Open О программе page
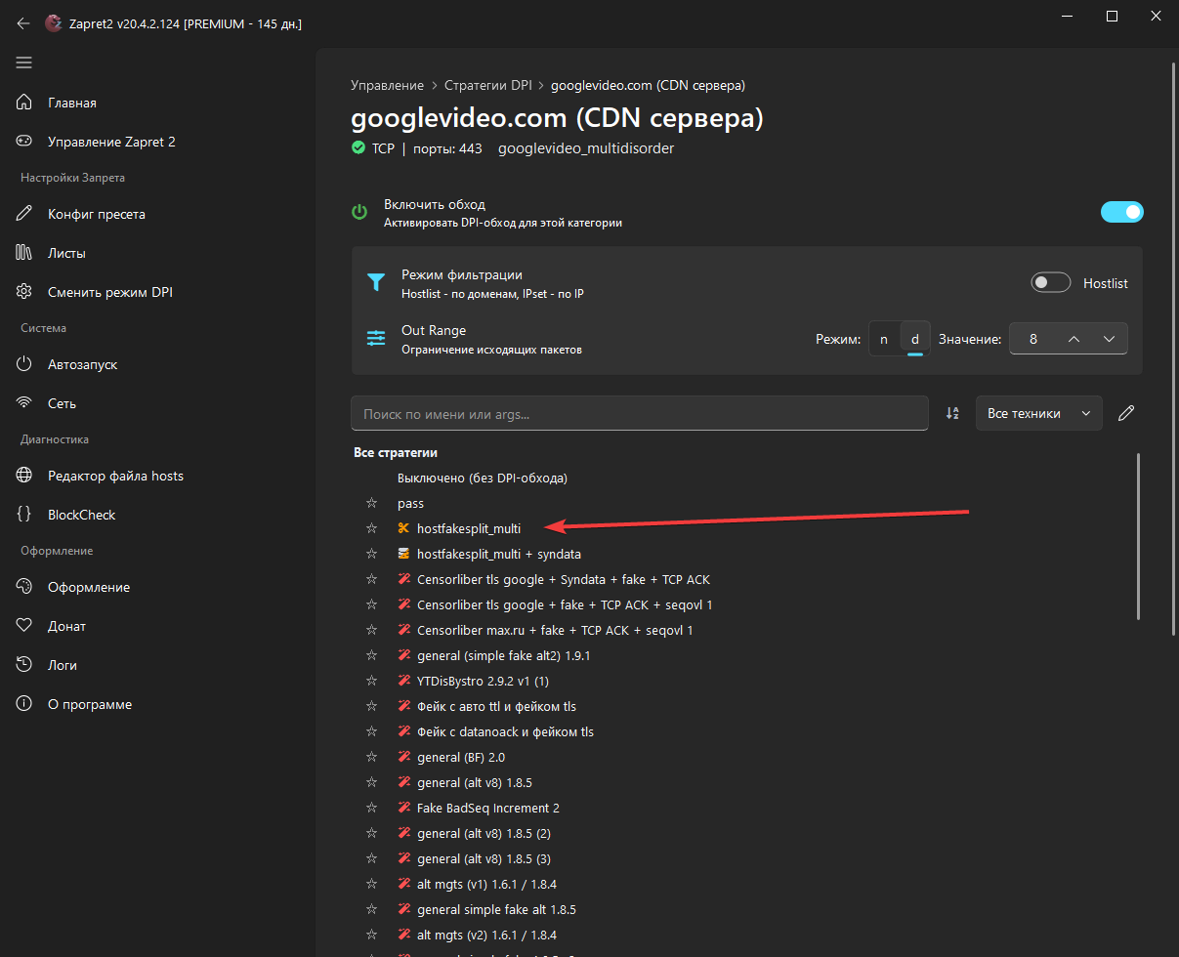Viewport: 1179px width, 957px height. point(89,704)
